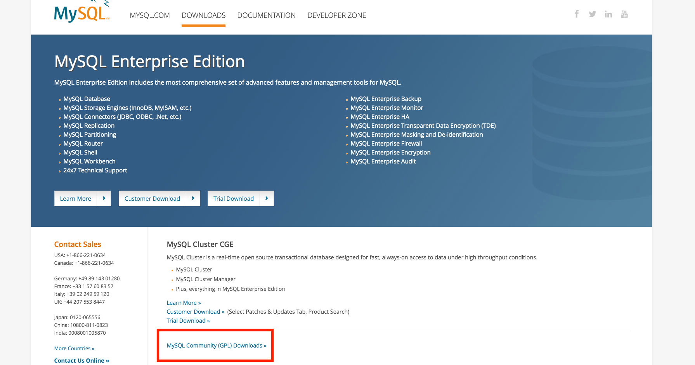Click the Canada phone number line
The image size is (695, 365).
point(84,263)
